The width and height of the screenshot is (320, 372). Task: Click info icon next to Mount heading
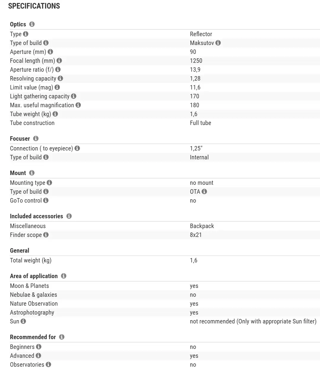32,173
